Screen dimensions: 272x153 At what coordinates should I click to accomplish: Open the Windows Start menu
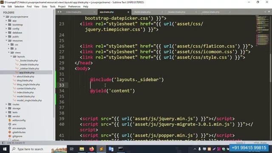pyautogui.click(x=5, y=149)
